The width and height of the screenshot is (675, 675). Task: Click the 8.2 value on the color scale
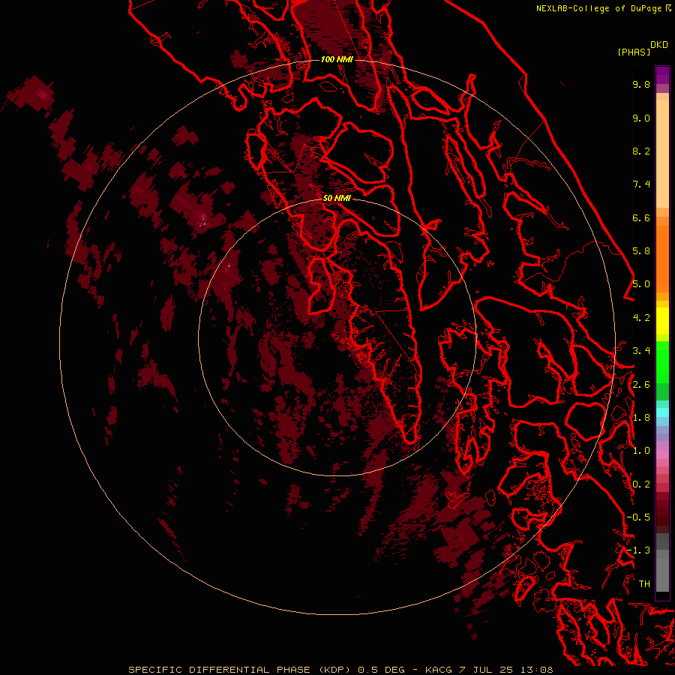click(x=641, y=151)
